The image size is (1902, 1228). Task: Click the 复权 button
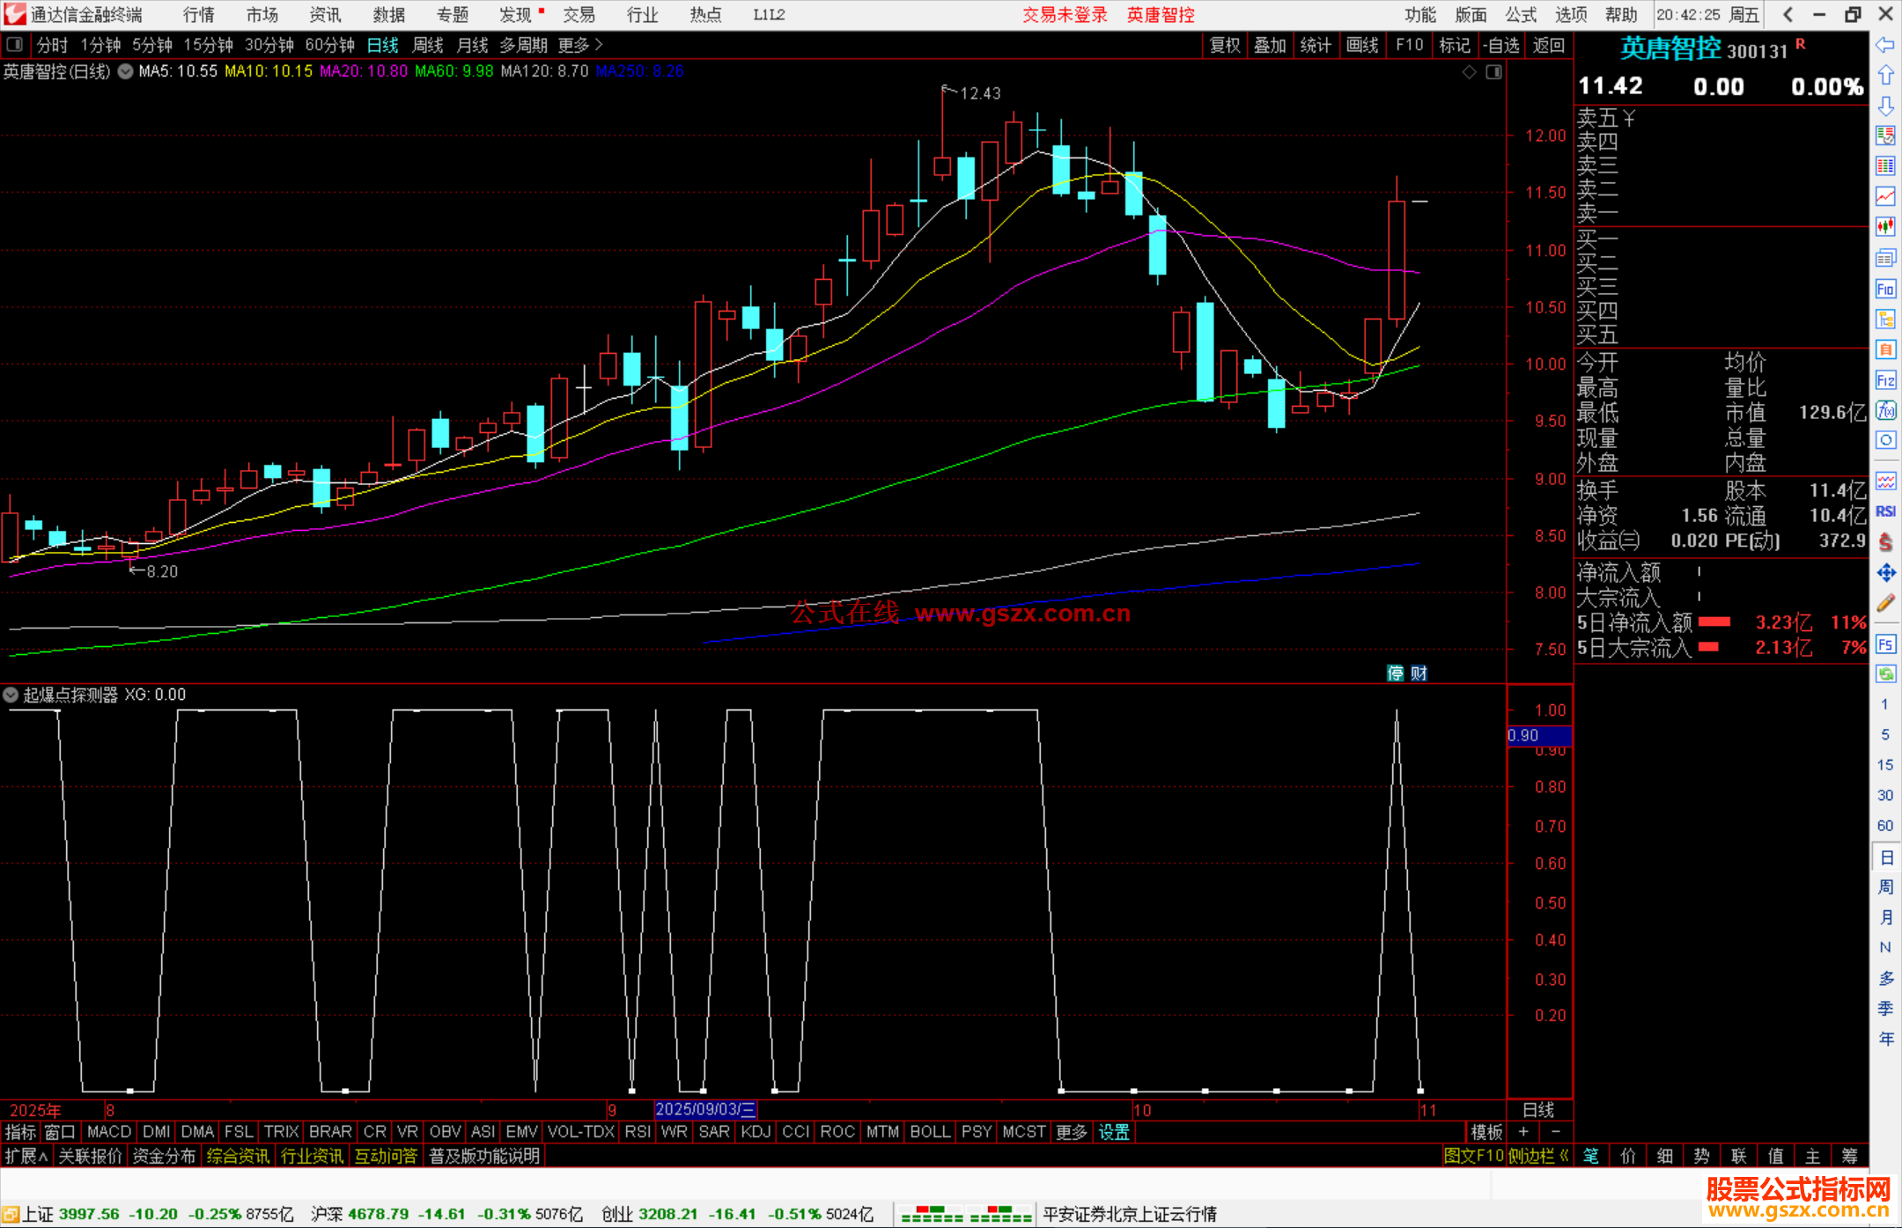(x=1224, y=45)
